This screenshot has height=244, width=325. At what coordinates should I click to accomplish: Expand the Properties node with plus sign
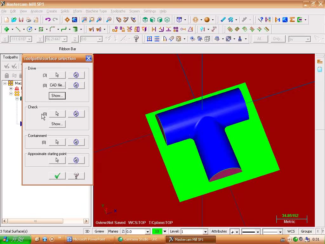11,89
